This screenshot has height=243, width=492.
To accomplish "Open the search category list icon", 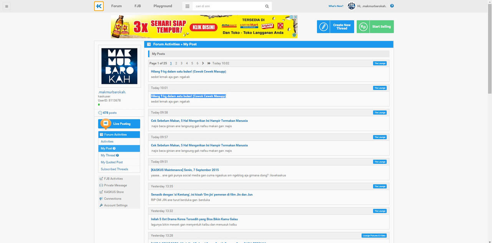I will point(187,6).
